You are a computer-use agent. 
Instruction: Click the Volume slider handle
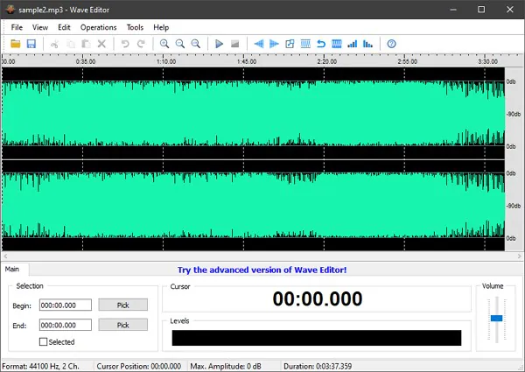496,318
